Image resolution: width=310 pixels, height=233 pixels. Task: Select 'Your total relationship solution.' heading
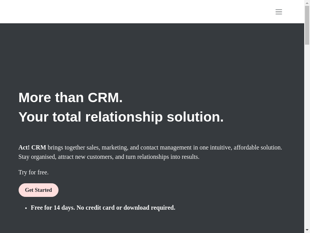point(121,116)
